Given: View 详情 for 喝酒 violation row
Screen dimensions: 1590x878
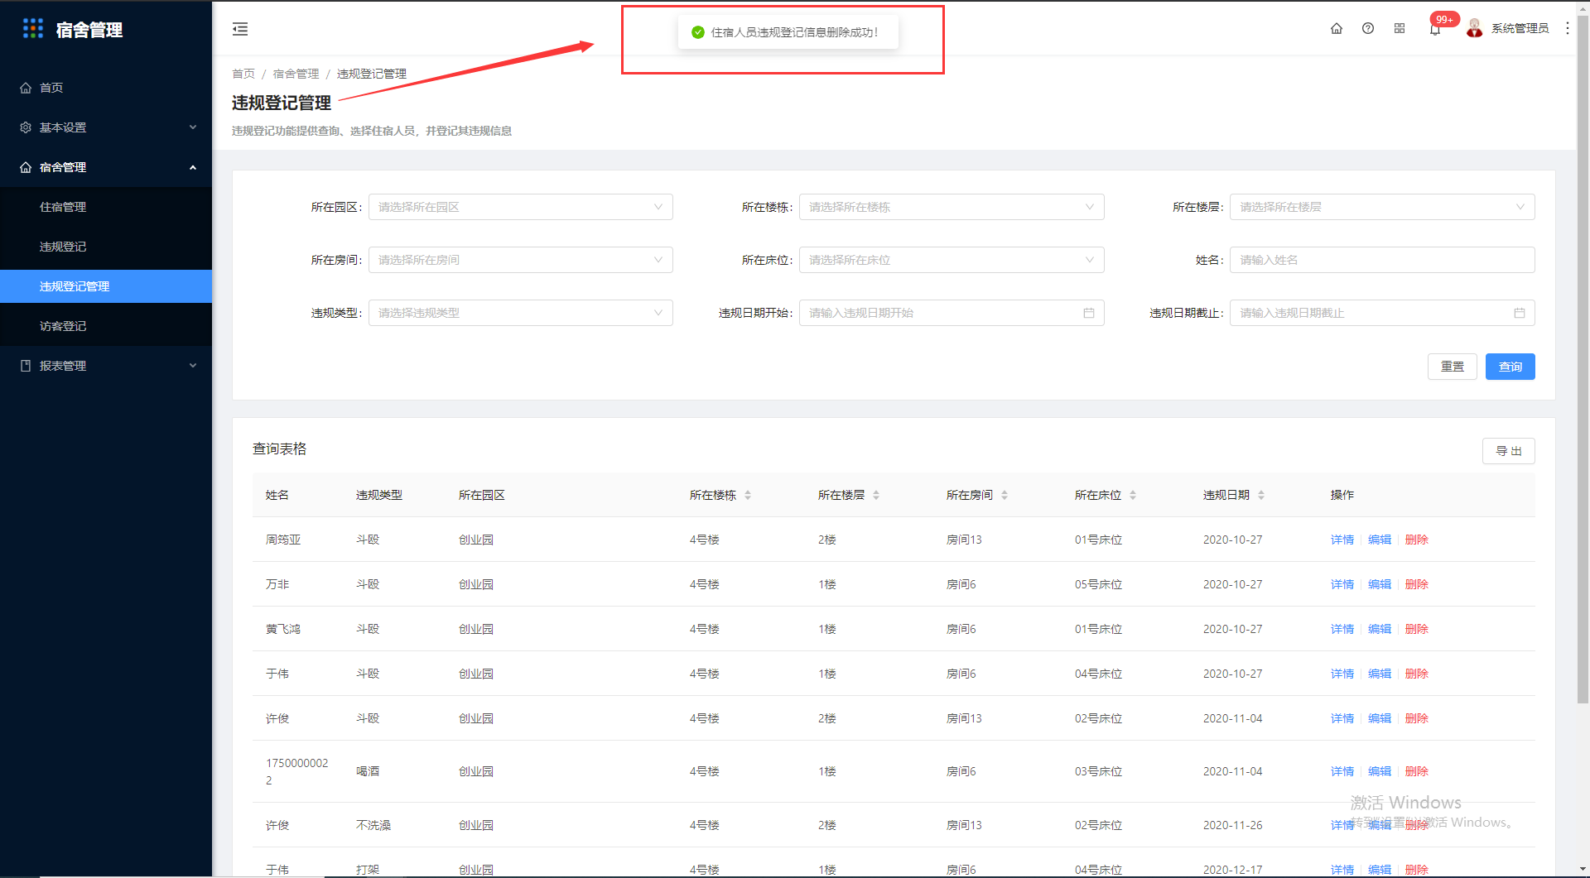Looking at the screenshot, I should (1342, 771).
